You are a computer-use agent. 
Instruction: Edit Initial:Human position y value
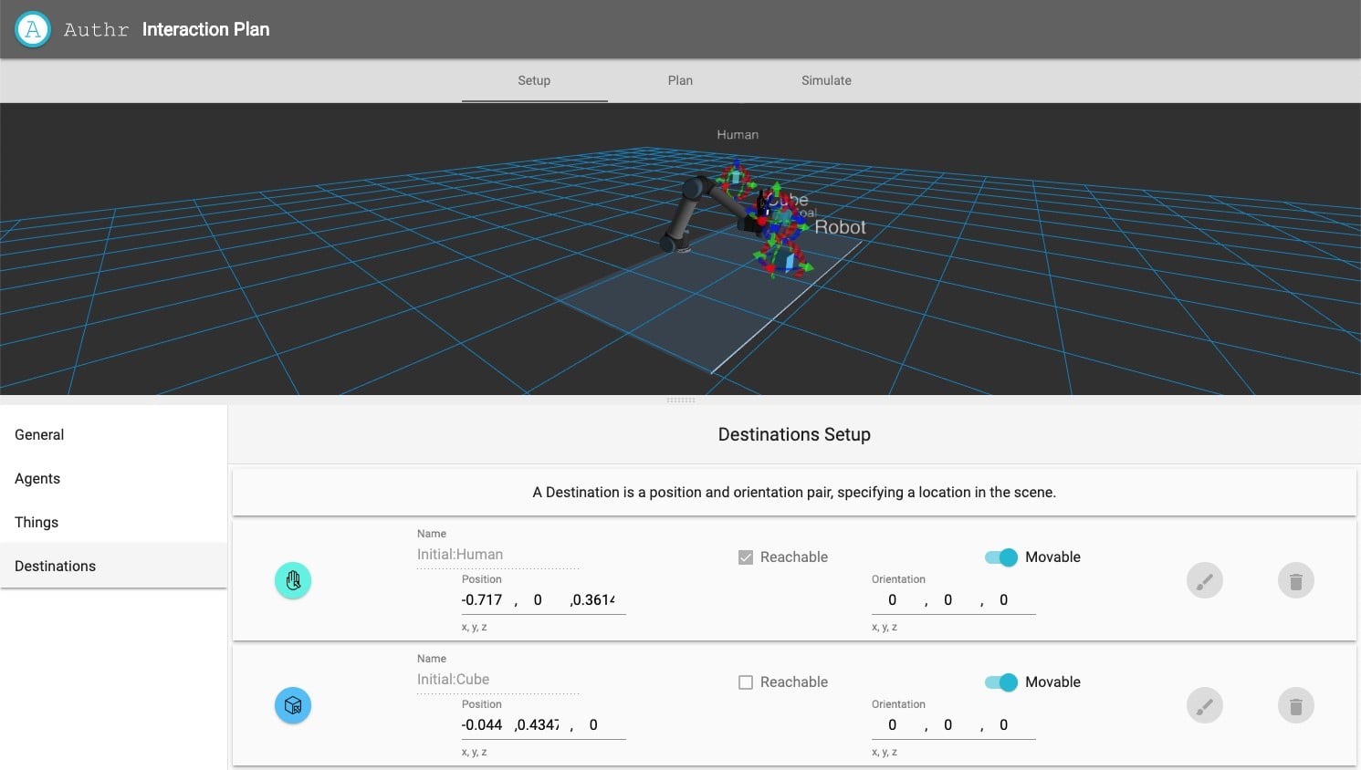(539, 600)
